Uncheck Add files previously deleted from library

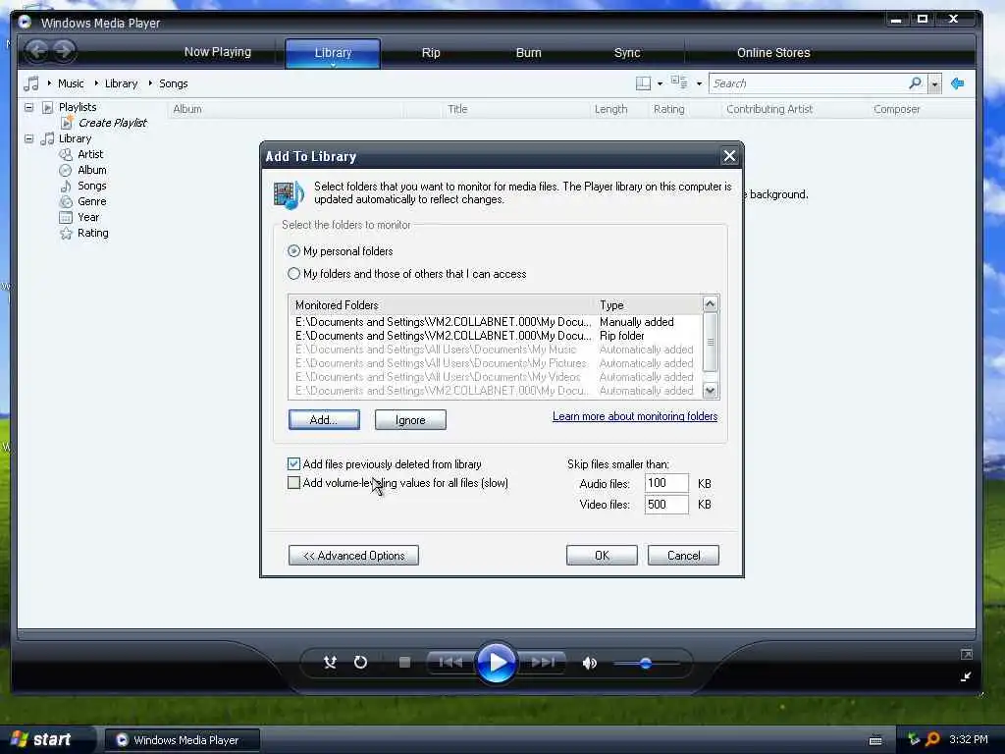[293, 463]
